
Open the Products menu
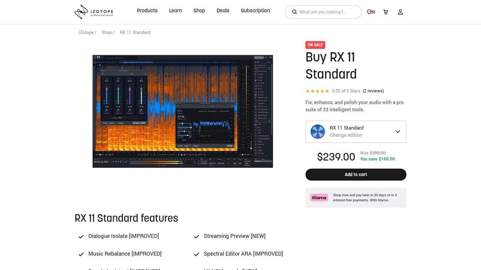tap(147, 10)
